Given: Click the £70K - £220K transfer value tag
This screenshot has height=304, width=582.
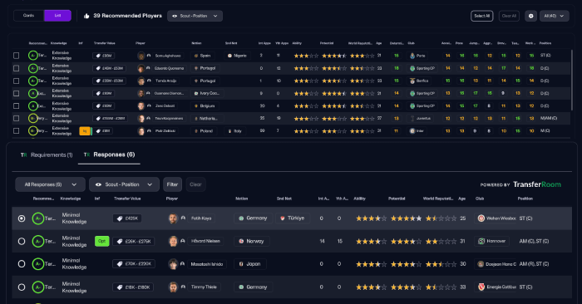Looking at the screenshot, I should 134,264.
